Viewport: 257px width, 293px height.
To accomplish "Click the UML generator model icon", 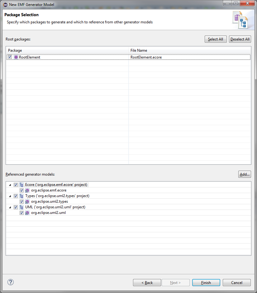I will click(21, 207).
